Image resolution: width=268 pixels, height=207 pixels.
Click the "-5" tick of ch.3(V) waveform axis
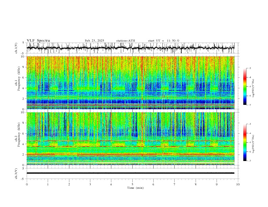[x=23, y=179]
